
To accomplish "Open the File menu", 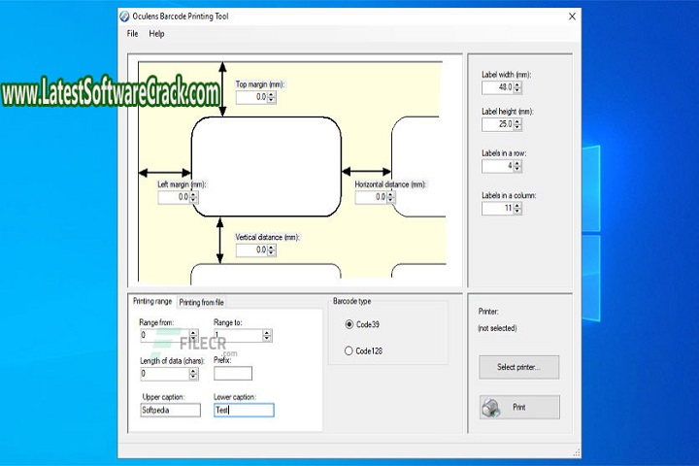I will coord(132,33).
